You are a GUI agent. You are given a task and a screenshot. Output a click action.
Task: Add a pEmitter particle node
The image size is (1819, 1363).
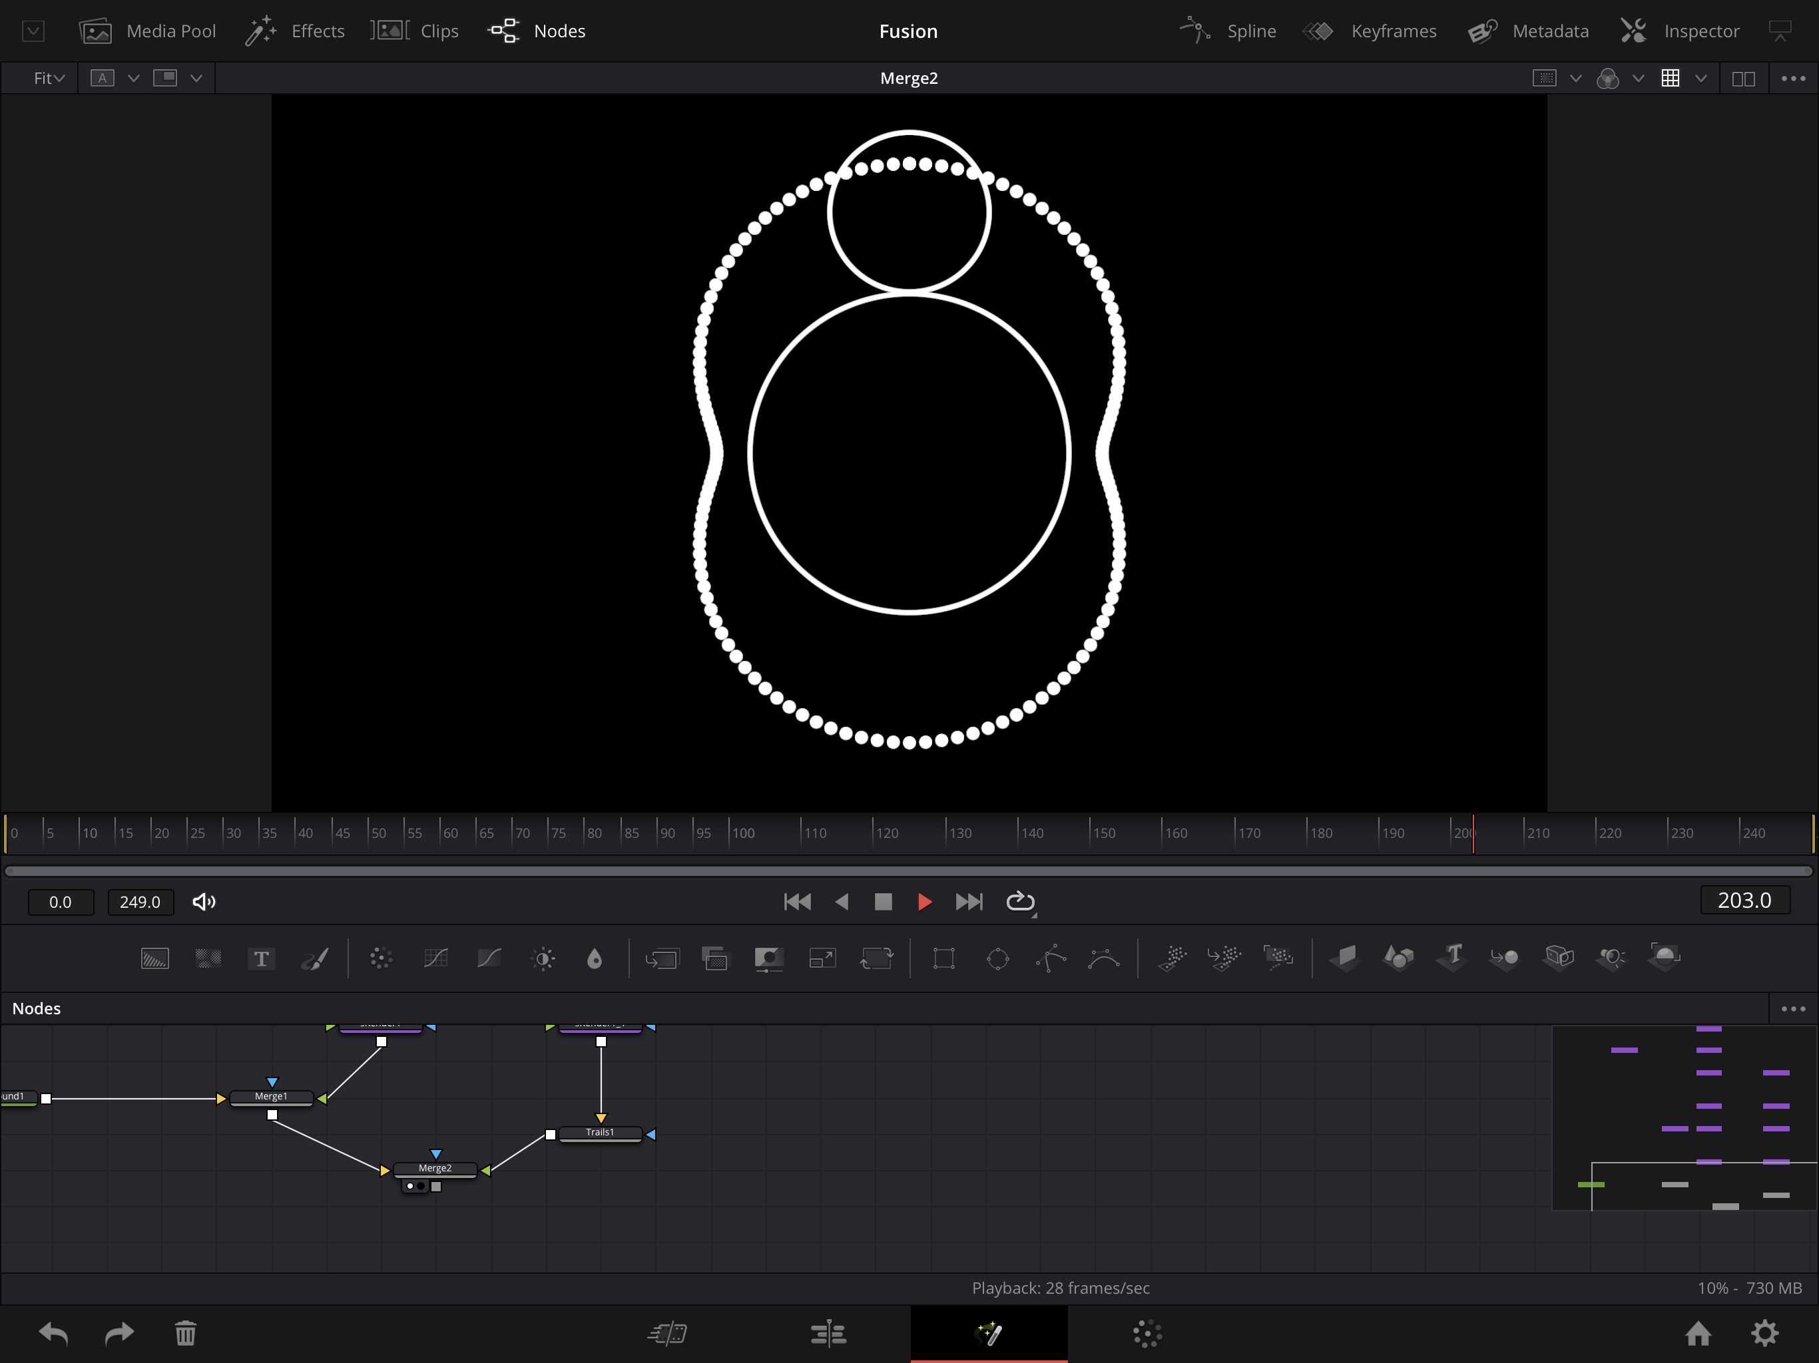tap(1172, 958)
